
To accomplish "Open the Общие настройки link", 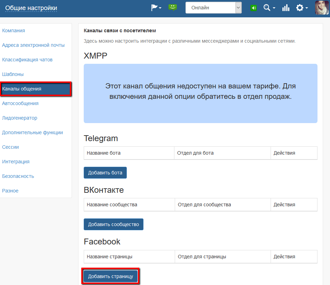I will pyautogui.click(x=31, y=7).
